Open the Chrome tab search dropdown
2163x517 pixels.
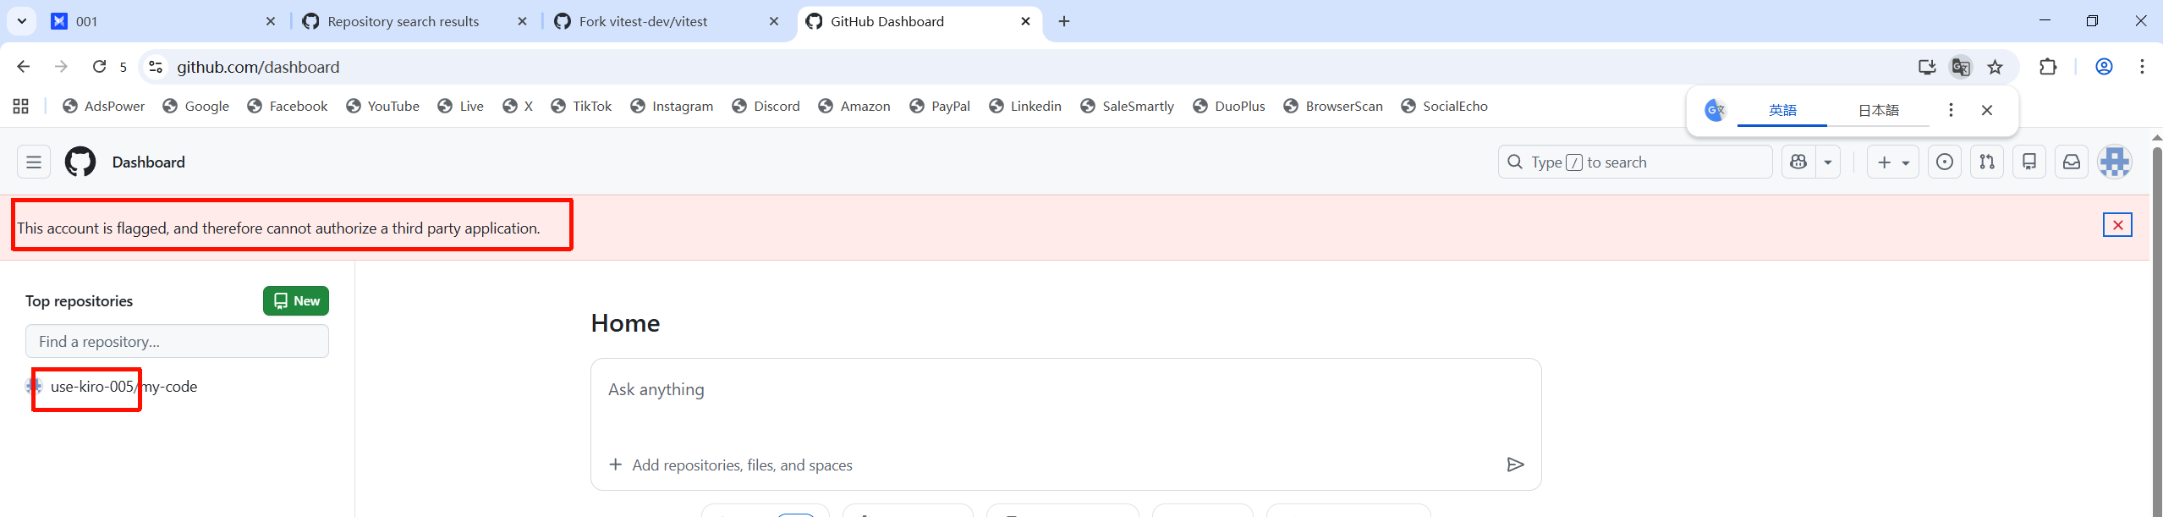(x=22, y=21)
